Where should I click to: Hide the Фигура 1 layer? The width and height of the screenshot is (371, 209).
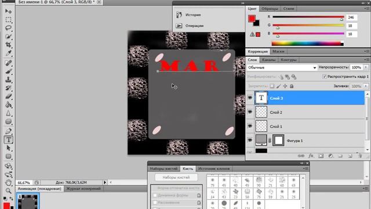pyautogui.click(x=250, y=140)
